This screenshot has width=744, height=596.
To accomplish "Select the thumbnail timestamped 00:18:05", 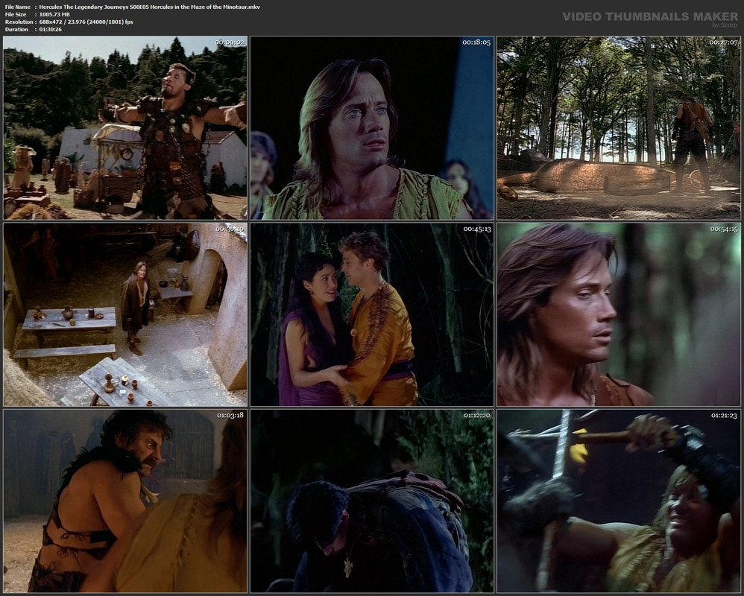I will coord(372,128).
